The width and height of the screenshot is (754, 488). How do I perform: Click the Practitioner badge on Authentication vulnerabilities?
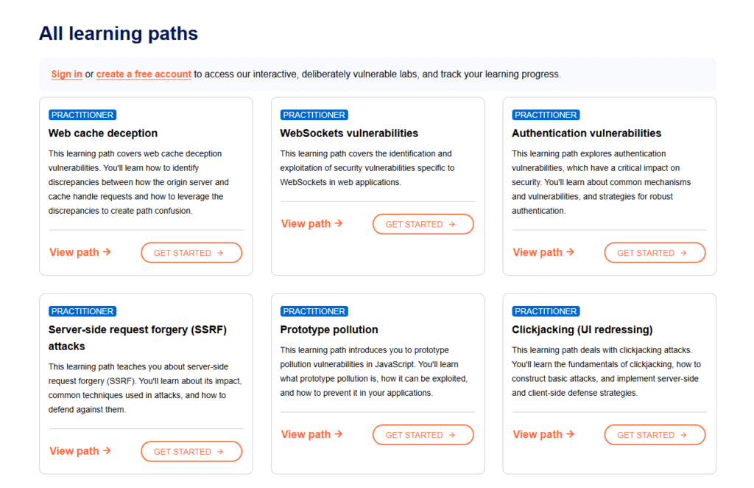[546, 115]
